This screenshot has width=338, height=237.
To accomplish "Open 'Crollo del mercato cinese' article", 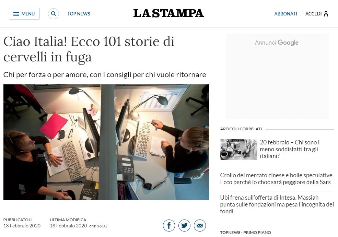I will click(x=277, y=179).
